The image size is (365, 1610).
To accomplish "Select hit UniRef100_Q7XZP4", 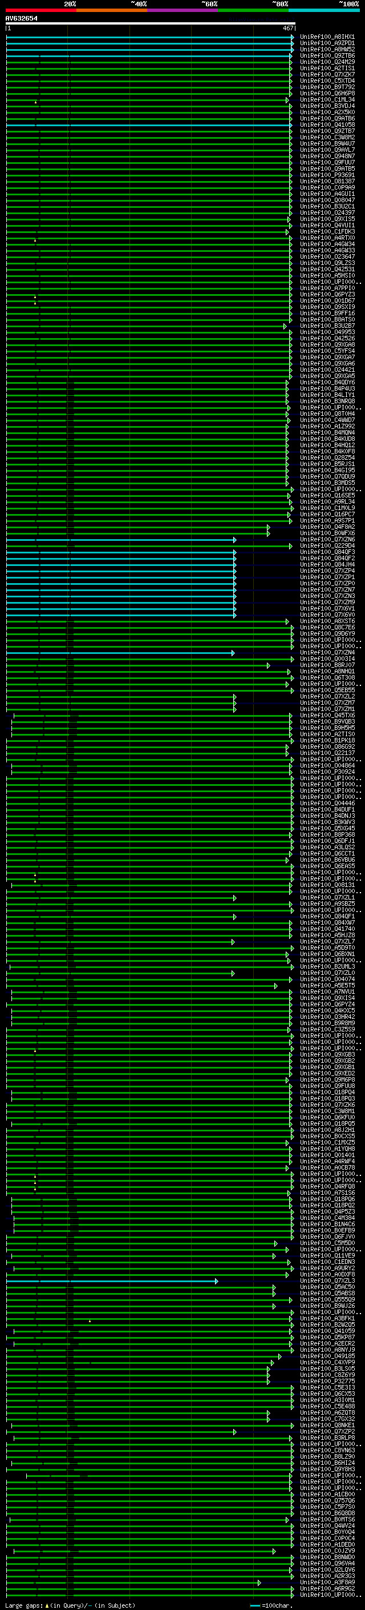I will coord(327,571).
